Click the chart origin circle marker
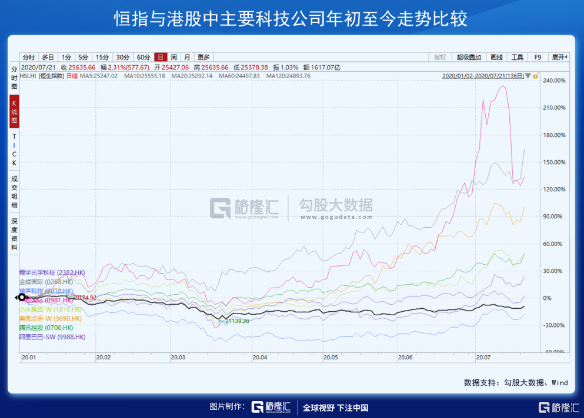This screenshot has height=418, width=584. coord(22,297)
